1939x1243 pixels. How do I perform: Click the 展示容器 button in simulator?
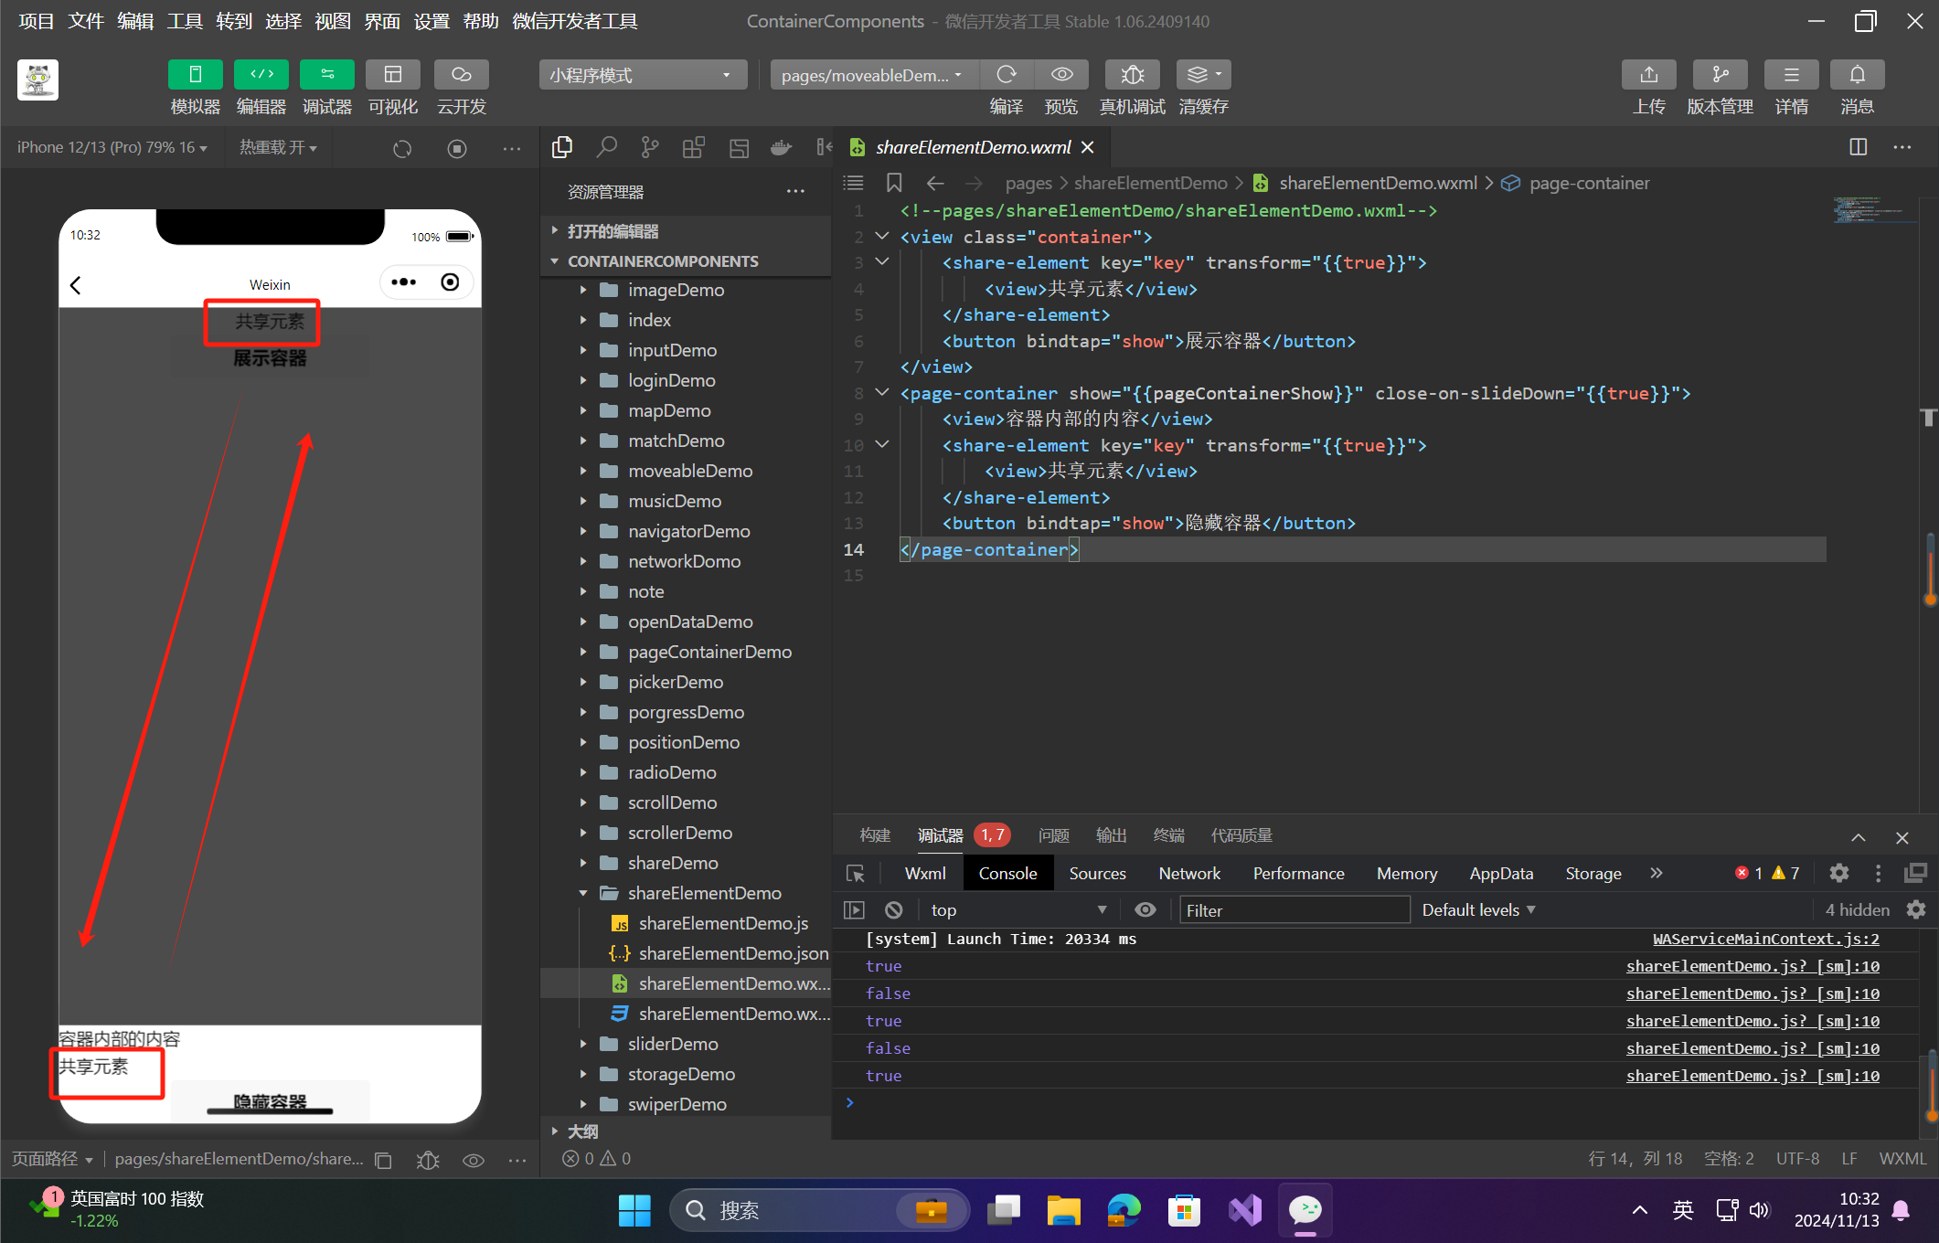pos(270,358)
